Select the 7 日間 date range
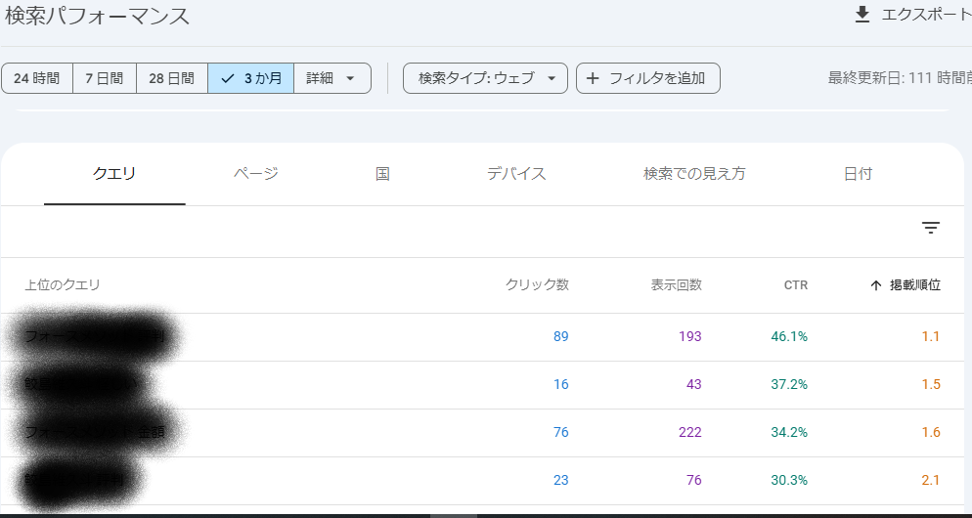 (104, 78)
